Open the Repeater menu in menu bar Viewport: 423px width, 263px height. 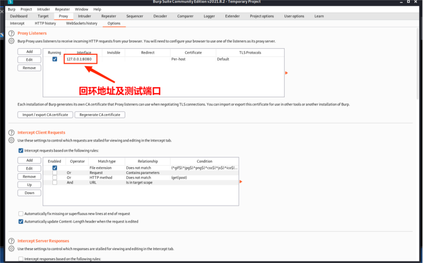pos(62,9)
